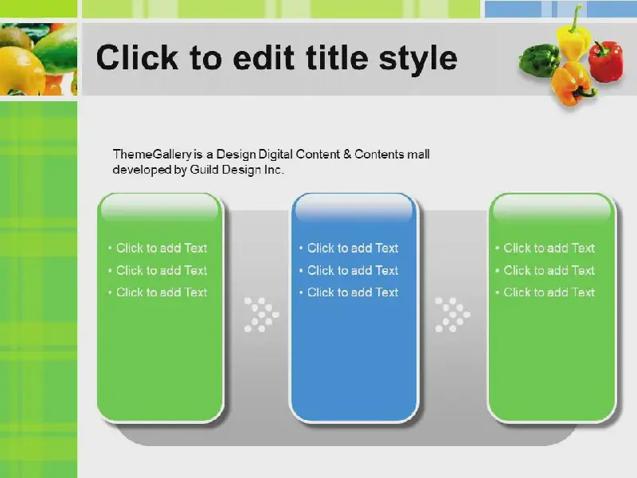
Task: Select the dotted arrow between blue and right cards
Action: 452,315
